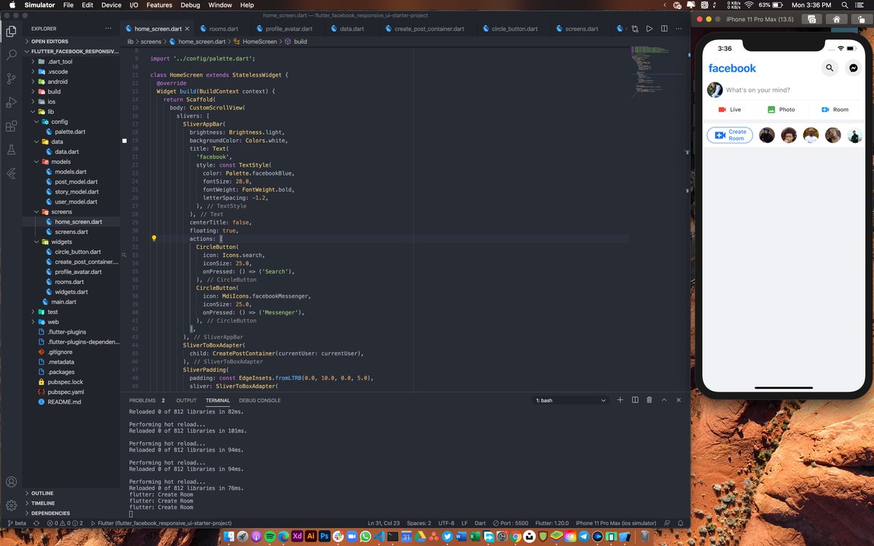This screenshot has width=874, height=546.
Task: Open the 1: bash terminal dropdown
Action: (x=571, y=400)
